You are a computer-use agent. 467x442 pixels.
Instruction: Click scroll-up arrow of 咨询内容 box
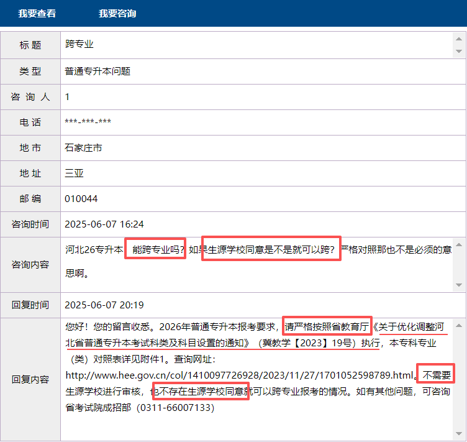point(458,244)
